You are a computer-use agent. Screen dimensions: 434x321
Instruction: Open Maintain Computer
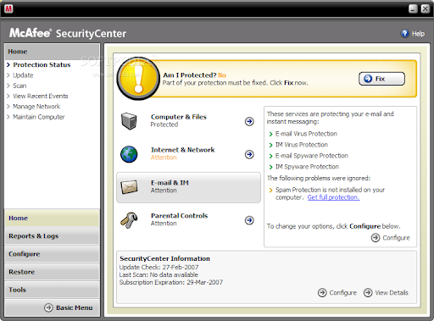tap(39, 117)
